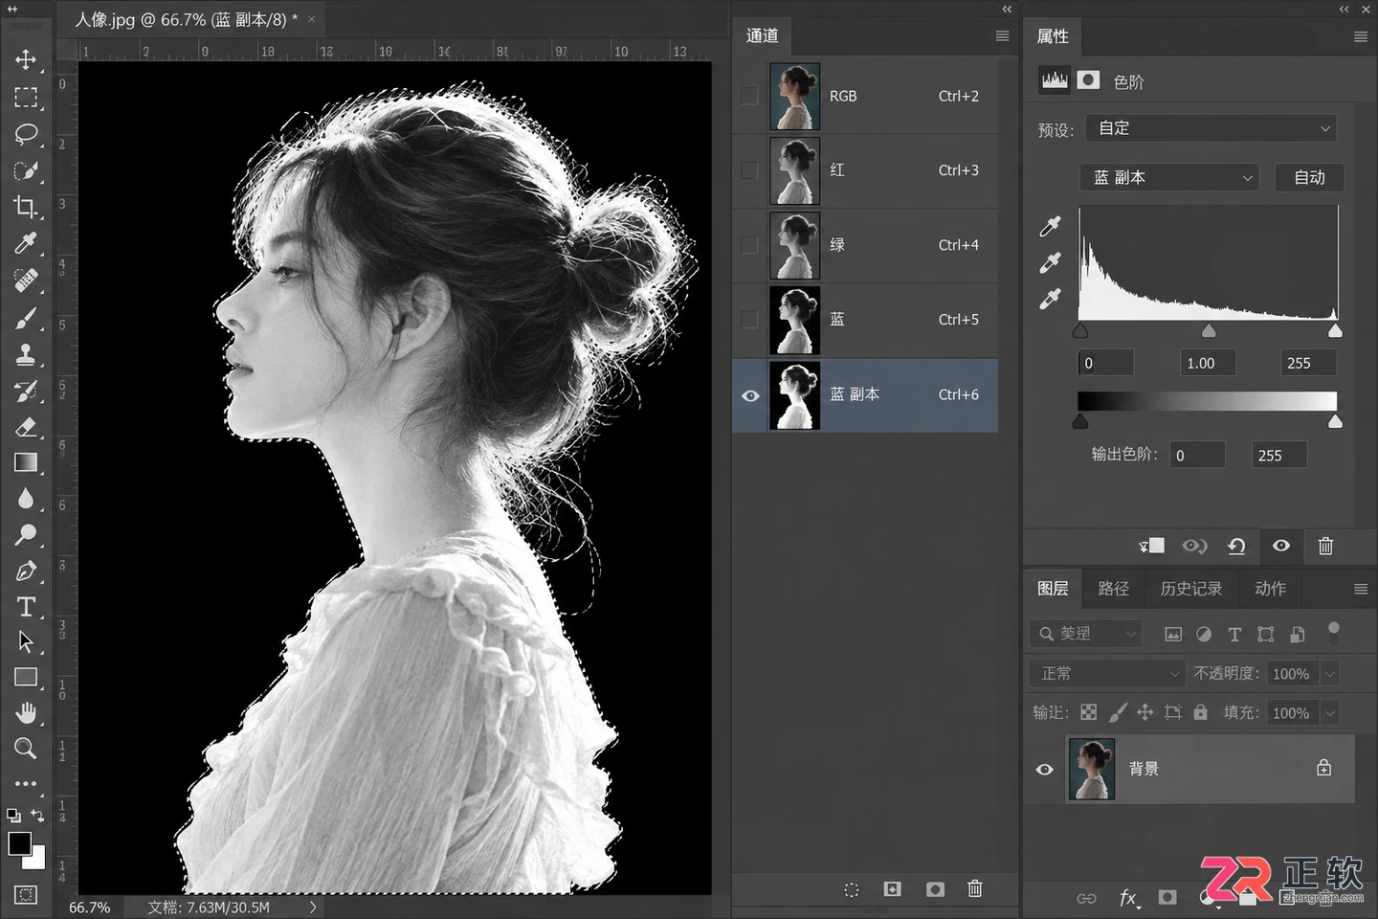Toggle adjustment layer visibility in Properties
The image size is (1378, 919).
[1281, 546]
